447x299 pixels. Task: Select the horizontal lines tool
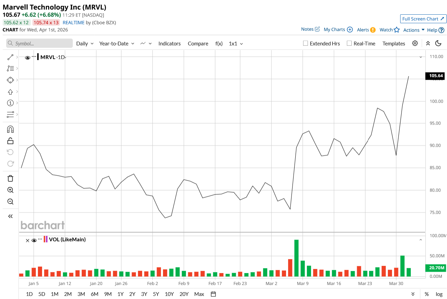point(10,114)
